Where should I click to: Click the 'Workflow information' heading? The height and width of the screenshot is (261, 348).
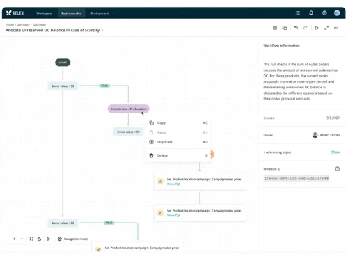pyautogui.click(x=281, y=45)
